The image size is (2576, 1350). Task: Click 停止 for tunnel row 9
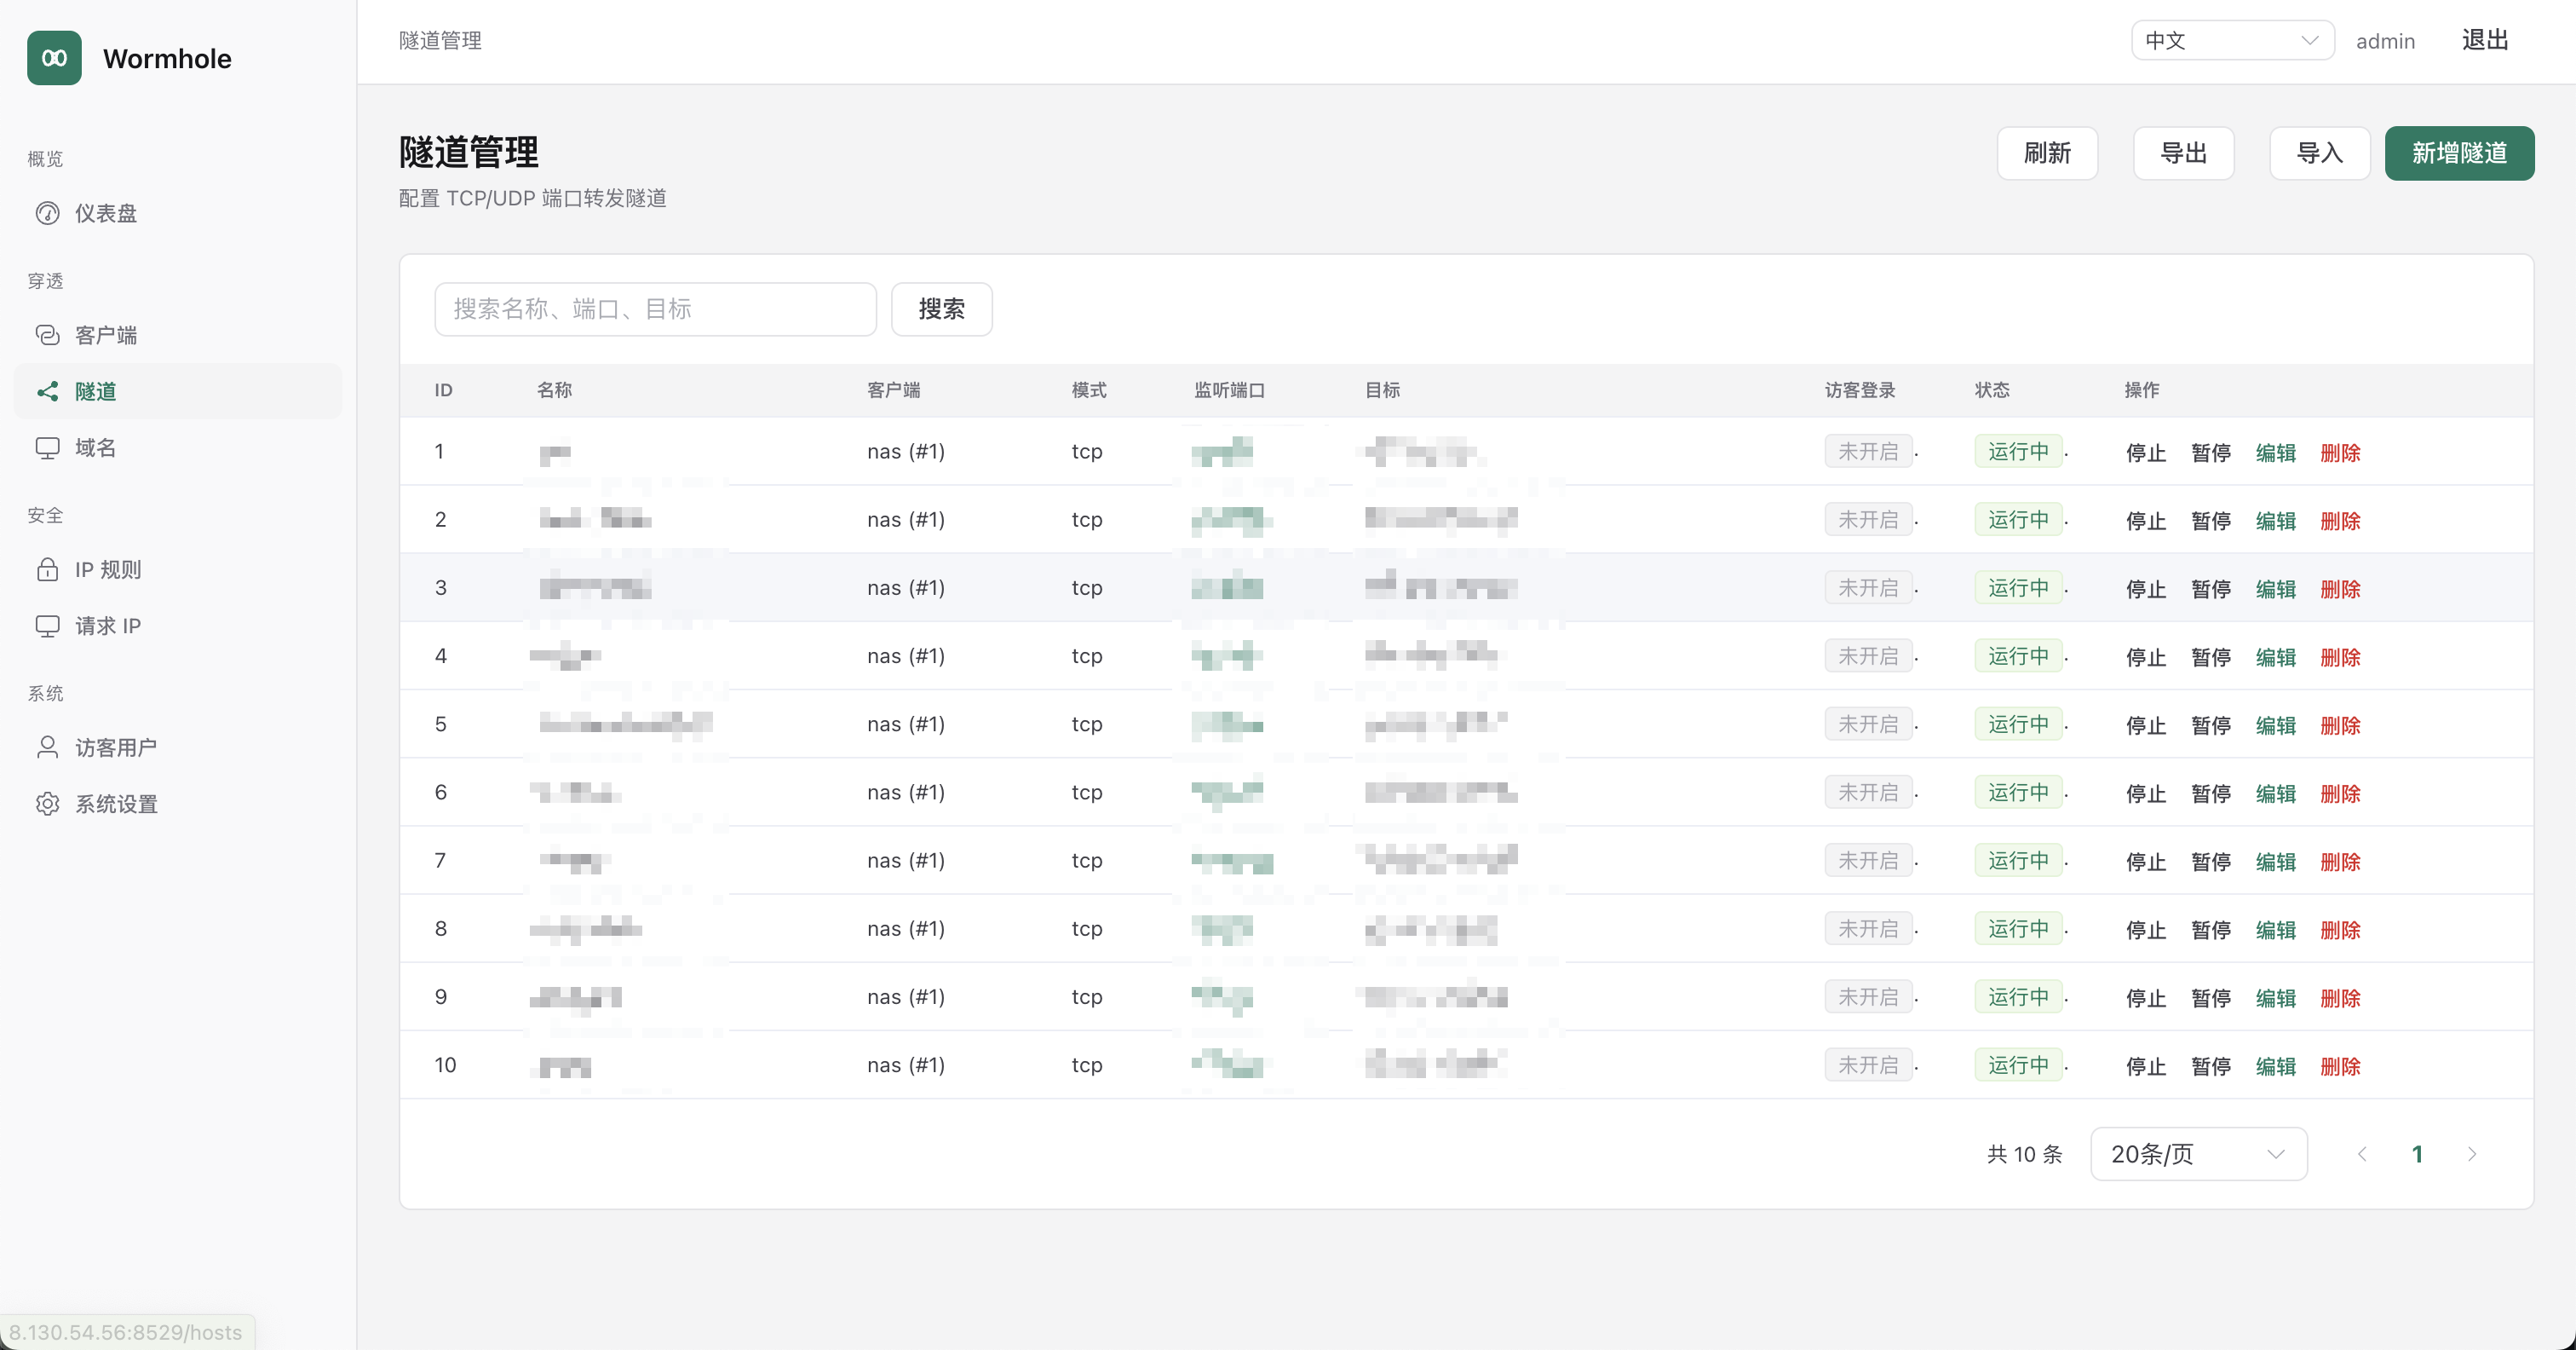(2145, 998)
